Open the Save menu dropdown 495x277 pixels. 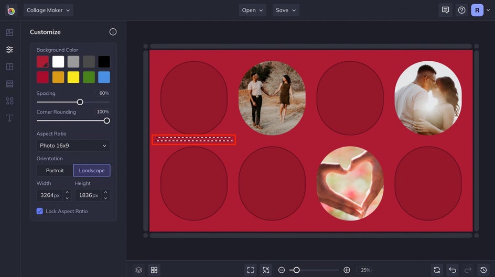[x=286, y=10]
